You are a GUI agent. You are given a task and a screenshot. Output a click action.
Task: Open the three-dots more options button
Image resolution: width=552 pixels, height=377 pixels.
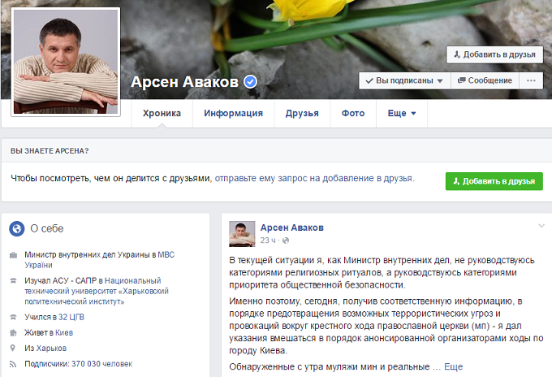(531, 80)
